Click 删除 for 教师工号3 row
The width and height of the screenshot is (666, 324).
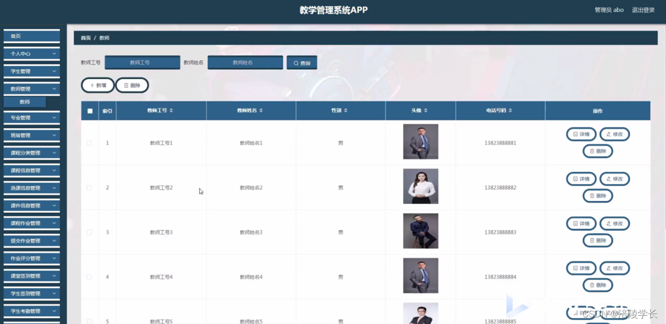tap(598, 240)
